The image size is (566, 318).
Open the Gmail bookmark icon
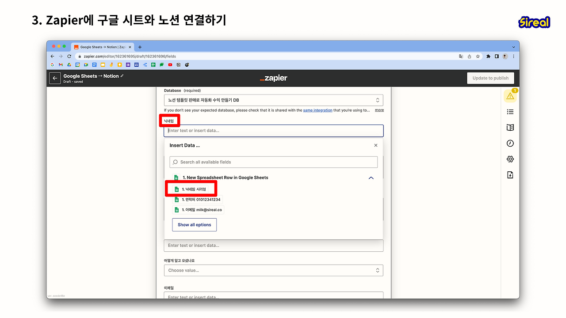(61, 65)
